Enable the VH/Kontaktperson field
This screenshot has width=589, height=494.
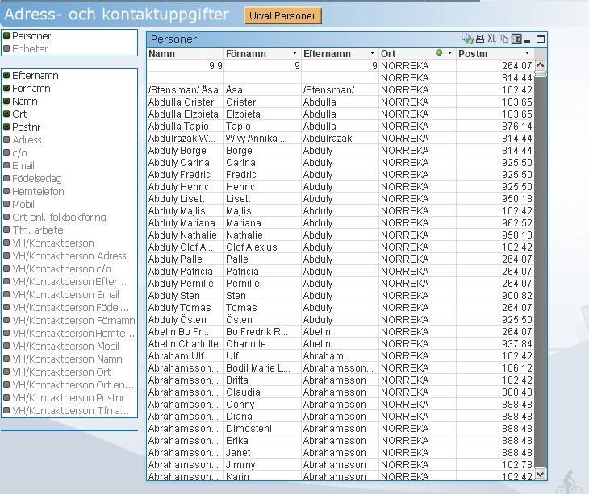point(49,243)
